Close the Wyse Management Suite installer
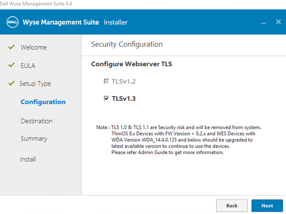 pyautogui.click(x=278, y=22)
